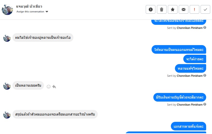Expand the arrow beside Assign this conversation

point(47,12)
